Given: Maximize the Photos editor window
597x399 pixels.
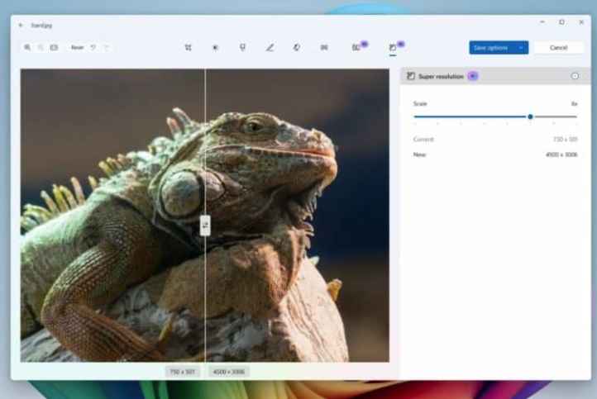Looking at the screenshot, I should (x=561, y=22).
